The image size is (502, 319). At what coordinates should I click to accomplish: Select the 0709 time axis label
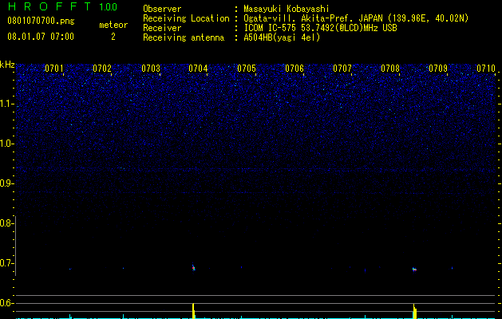438,69
